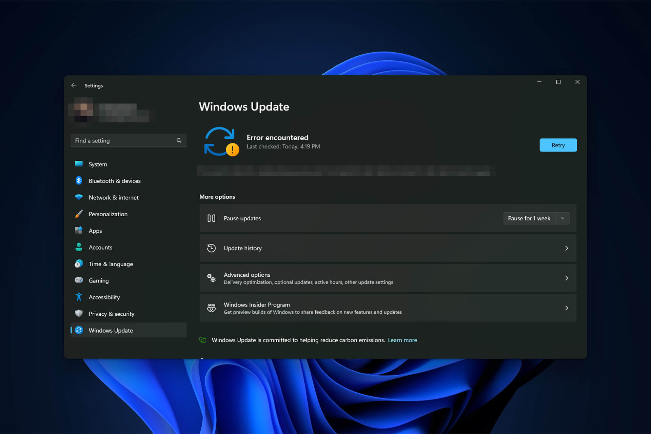The width and height of the screenshot is (651, 434).
Task: Select the Privacy & security label
Action: point(112,314)
